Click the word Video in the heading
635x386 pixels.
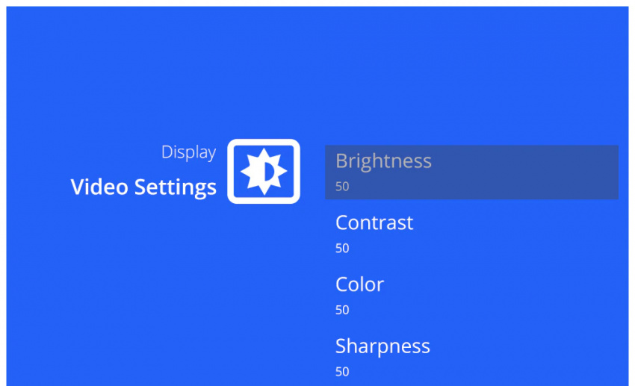pos(99,187)
